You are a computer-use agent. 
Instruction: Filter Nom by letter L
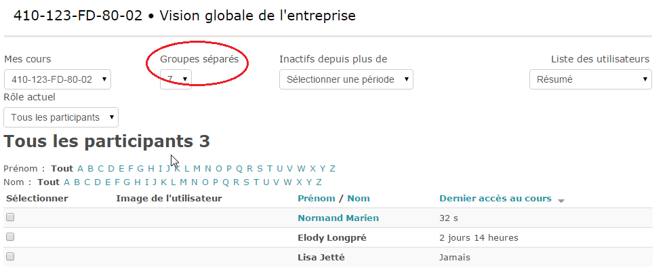click(174, 182)
